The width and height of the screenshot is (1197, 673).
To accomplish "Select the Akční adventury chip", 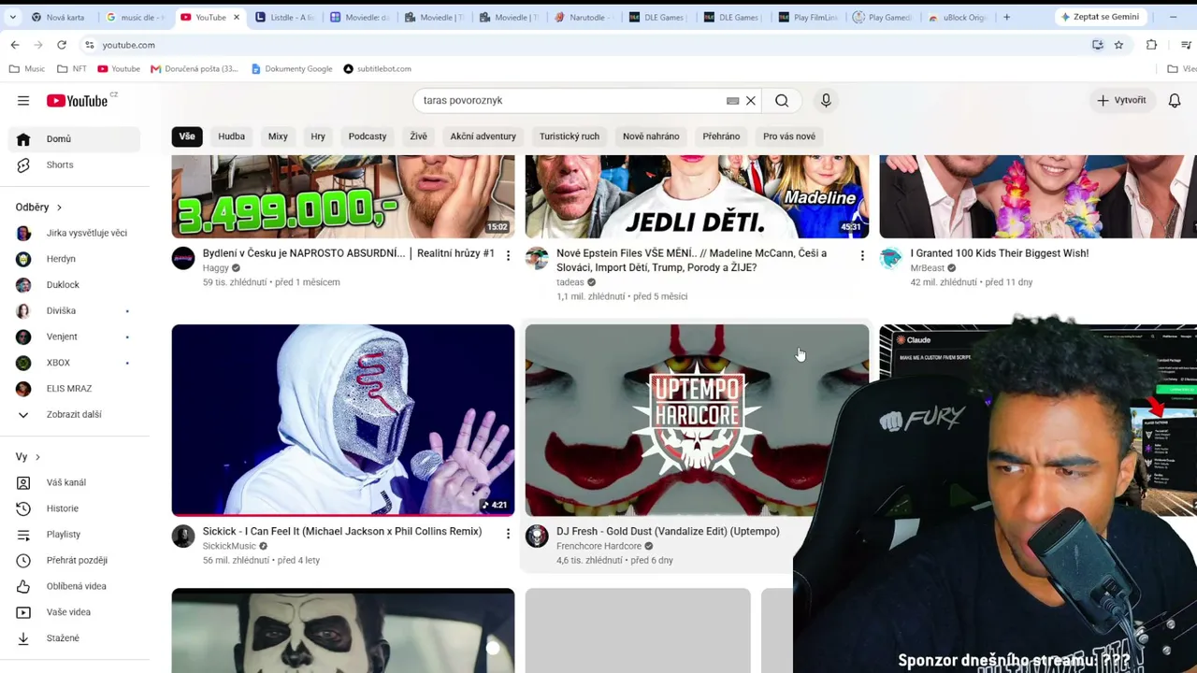I will click(x=483, y=136).
